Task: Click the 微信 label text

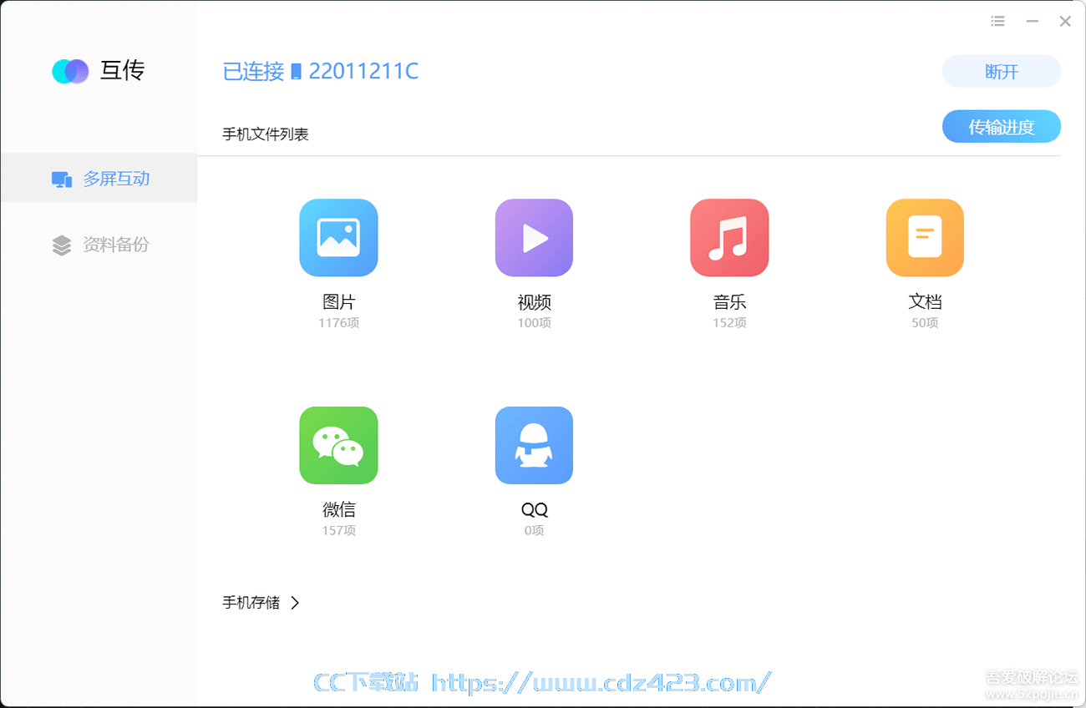Action: tap(338, 509)
